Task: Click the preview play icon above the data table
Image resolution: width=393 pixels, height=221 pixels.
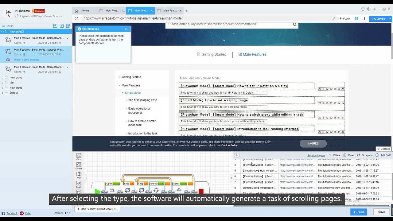Action: (x=237, y=155)
